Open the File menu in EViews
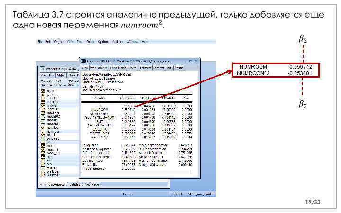 point(40,42)
